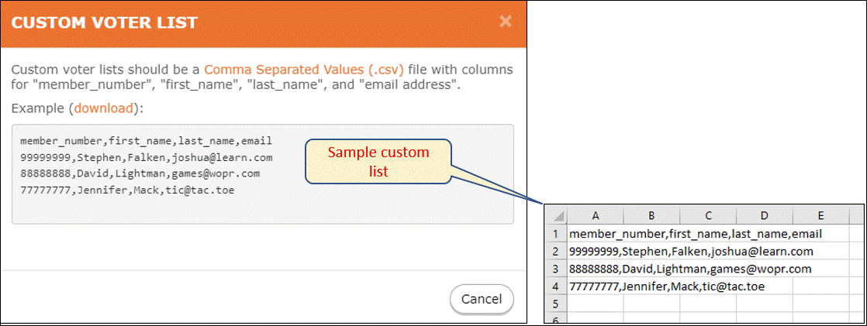Select row 5 header in spreadsheet
Screen dimensions: 867x326
556,304
